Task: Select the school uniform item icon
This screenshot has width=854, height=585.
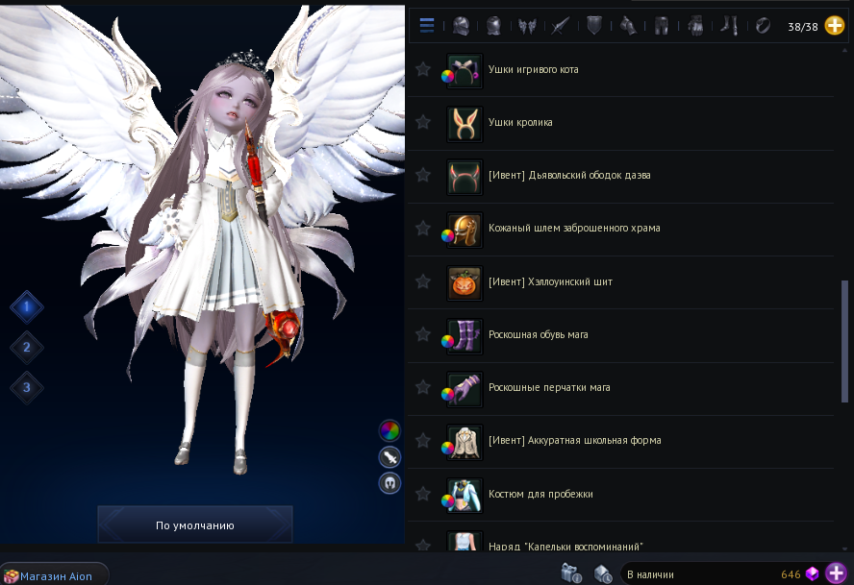Action: coord(465,442)
